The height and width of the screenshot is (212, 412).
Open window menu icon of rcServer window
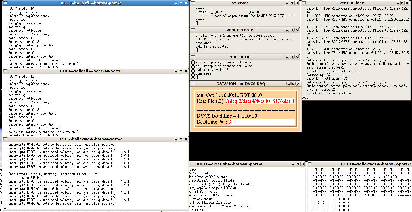point(193,3)
